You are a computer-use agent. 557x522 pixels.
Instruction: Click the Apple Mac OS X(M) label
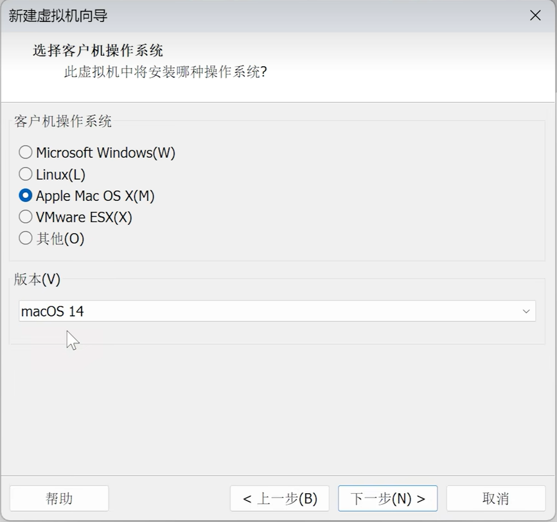(x=95, y=195)
